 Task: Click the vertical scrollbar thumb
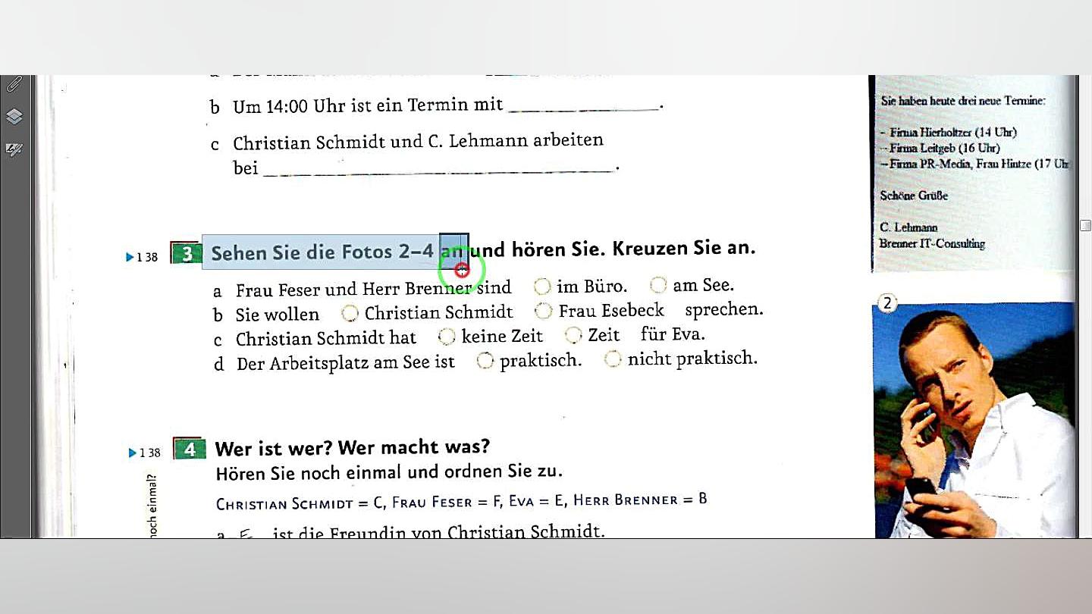[1085, 226]
